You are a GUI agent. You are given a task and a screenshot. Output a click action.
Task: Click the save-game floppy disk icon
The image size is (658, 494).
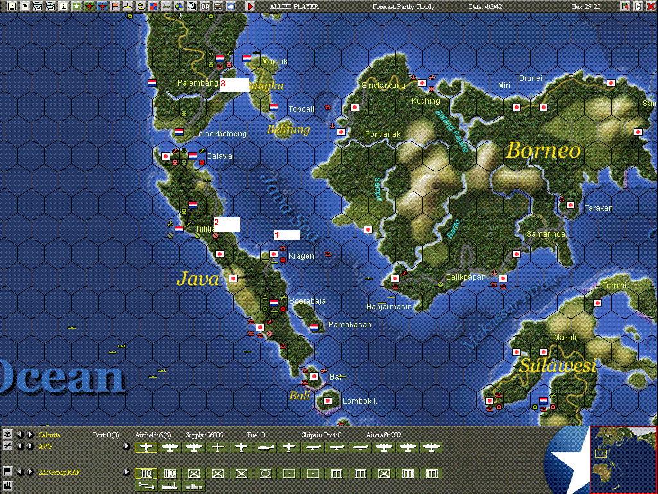pos(12,6)
